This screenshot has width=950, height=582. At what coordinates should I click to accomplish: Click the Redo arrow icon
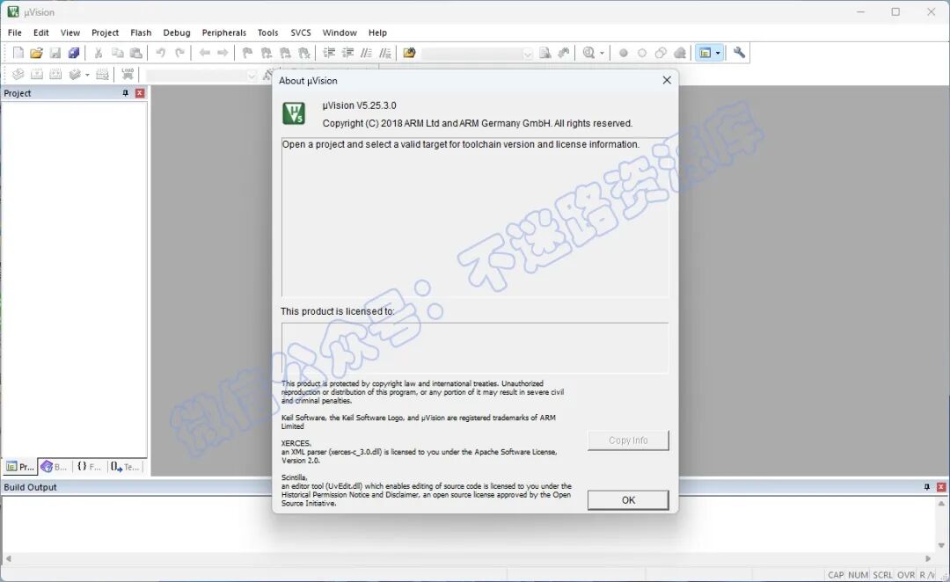180,54
